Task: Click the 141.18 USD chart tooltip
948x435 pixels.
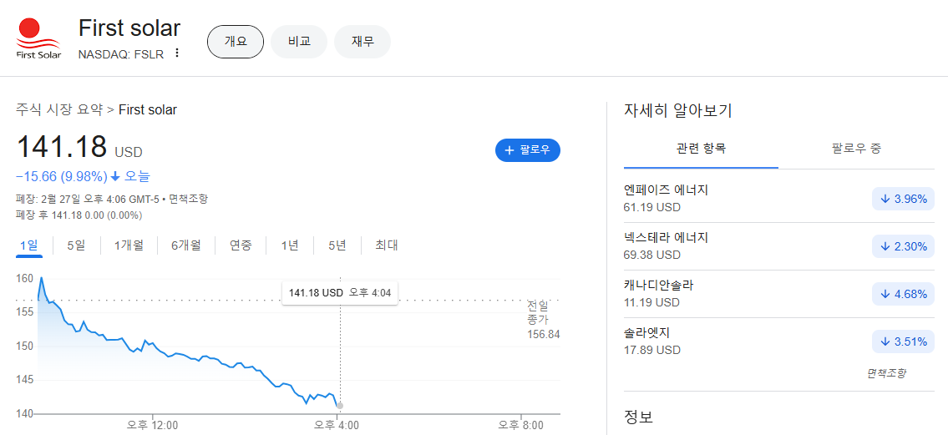Action: click(340, 293)
